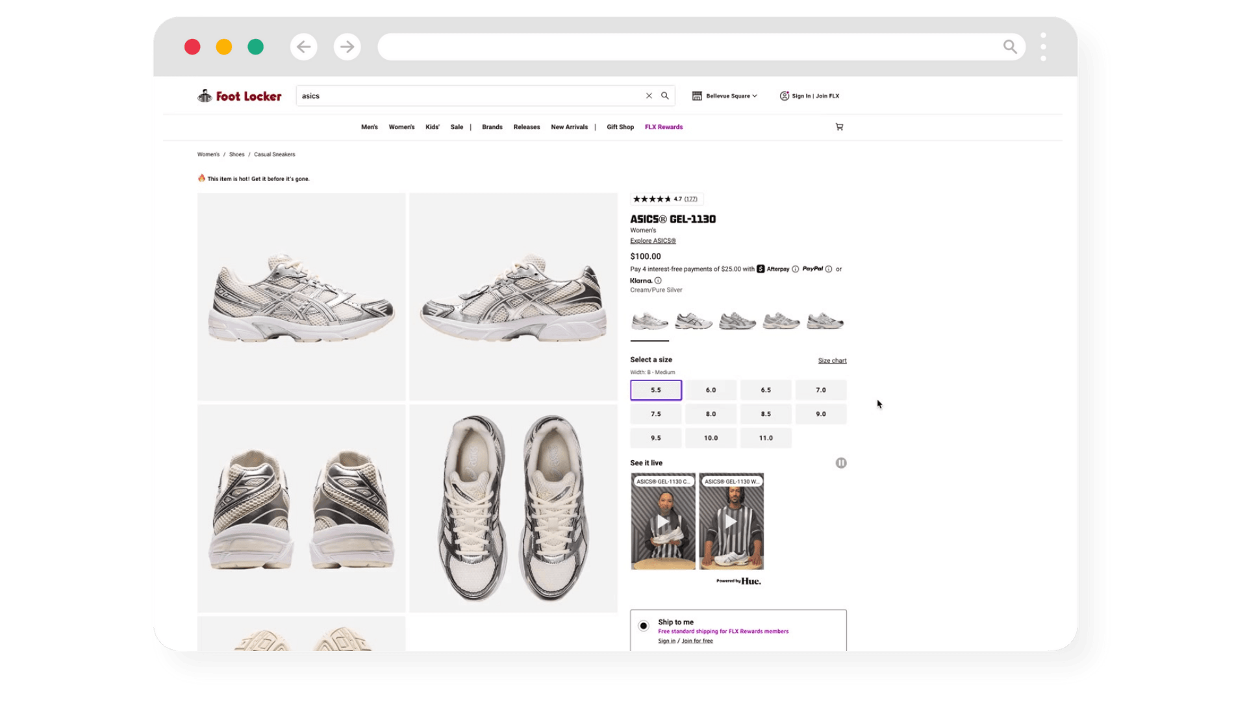
Task: Click the browser back arrow
Action: [303, 47]
